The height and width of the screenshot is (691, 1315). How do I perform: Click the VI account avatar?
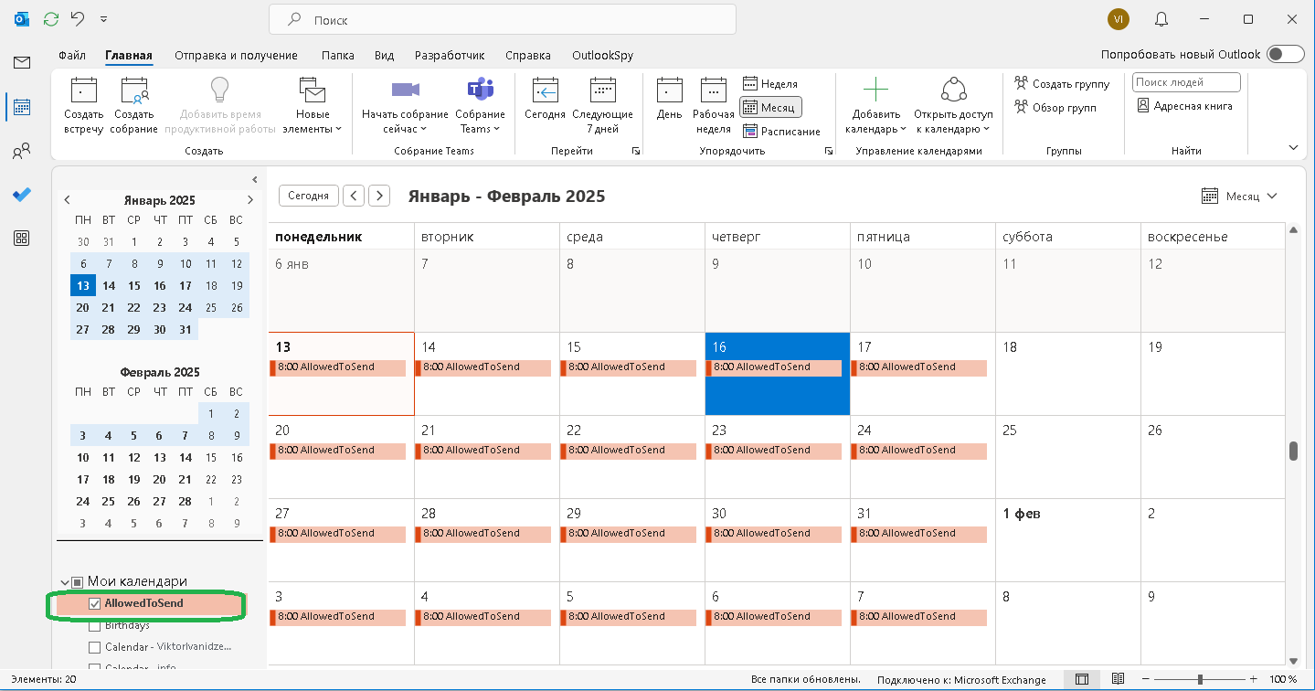(x=1119, y=18)
